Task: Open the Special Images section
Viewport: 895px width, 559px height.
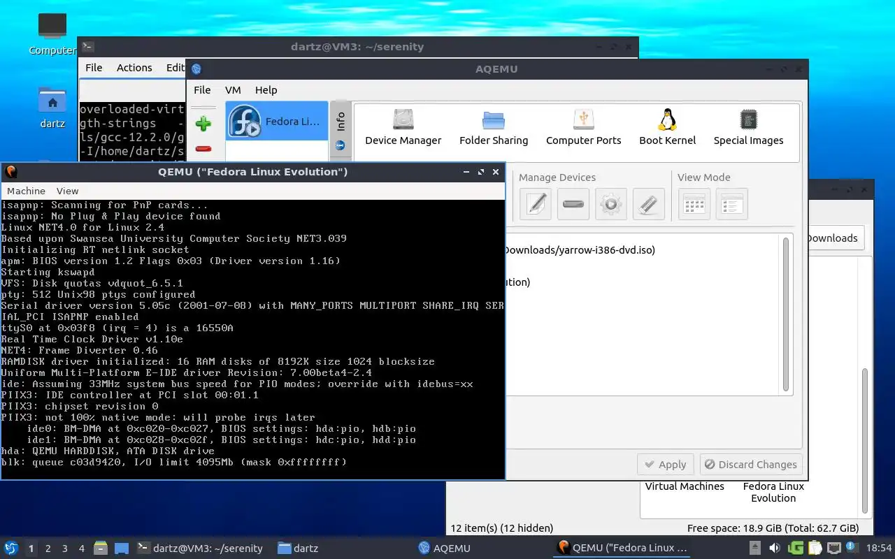Action: [748, 127]
